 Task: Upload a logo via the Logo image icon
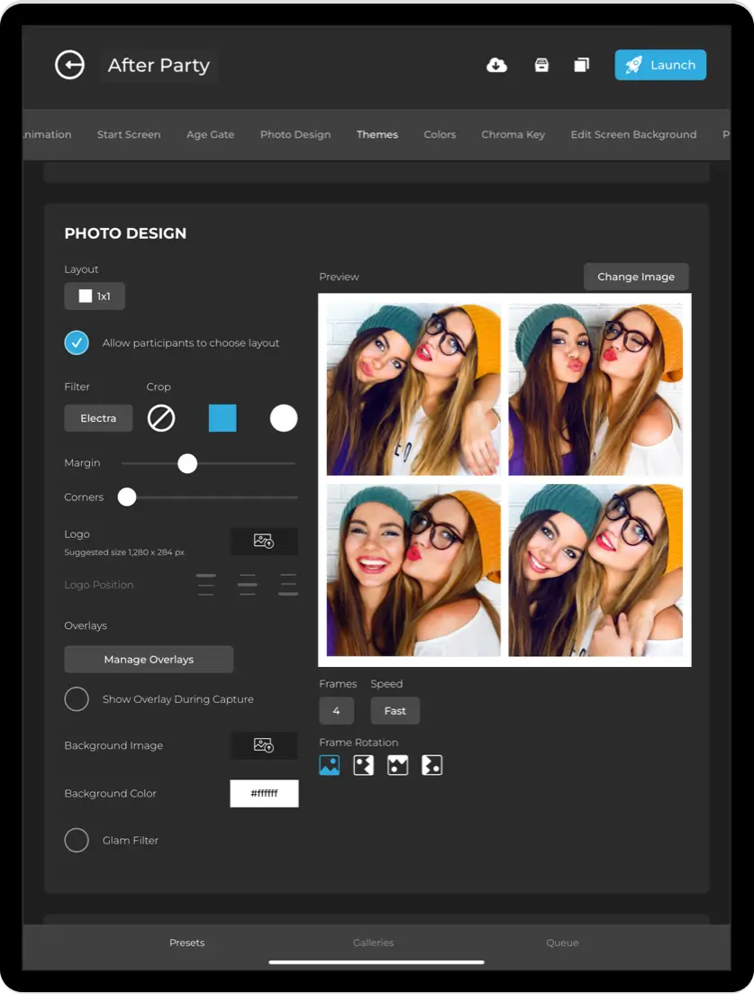[264, 541]
